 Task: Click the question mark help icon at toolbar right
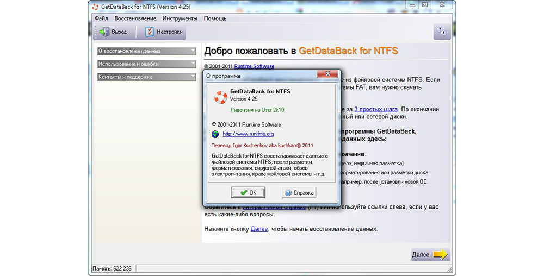(442, 32)
